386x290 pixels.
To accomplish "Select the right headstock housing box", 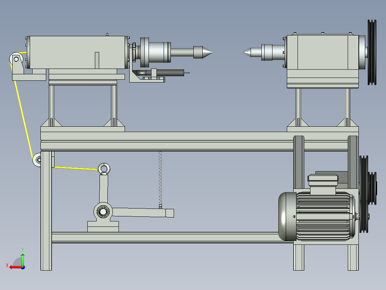I will [x=323, y=52].
